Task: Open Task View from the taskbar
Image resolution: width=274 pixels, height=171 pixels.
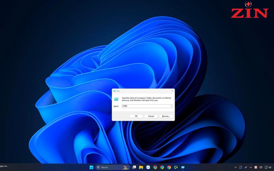Action: [x=134, y=167]
